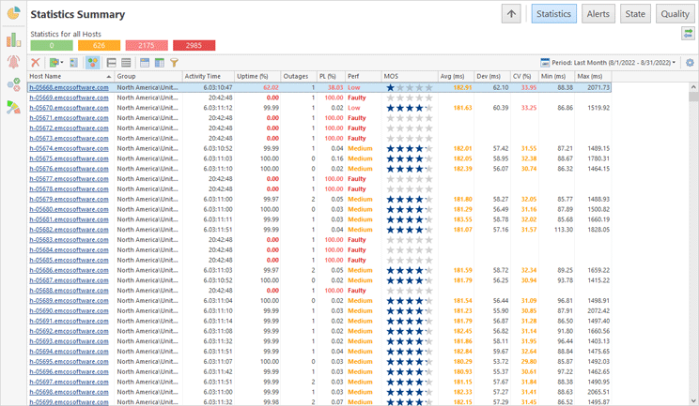Switch to the Alerts tab

598,14
